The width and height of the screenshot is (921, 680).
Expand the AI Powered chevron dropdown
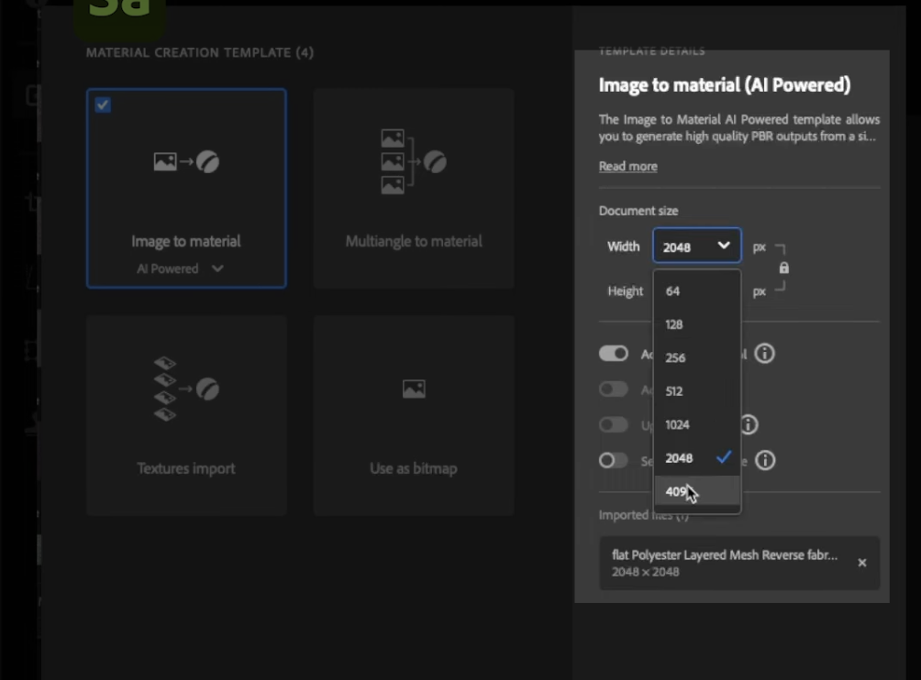216,269
